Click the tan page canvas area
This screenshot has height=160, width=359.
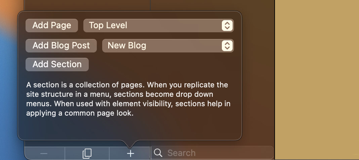click(317, 80)
